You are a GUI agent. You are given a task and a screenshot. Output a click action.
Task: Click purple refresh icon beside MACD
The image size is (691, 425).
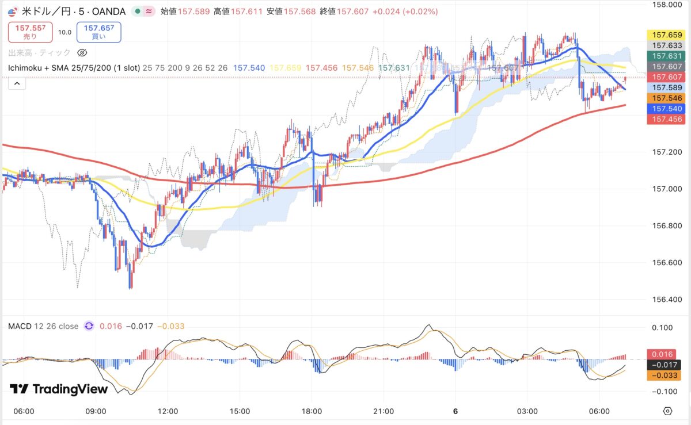89,326
